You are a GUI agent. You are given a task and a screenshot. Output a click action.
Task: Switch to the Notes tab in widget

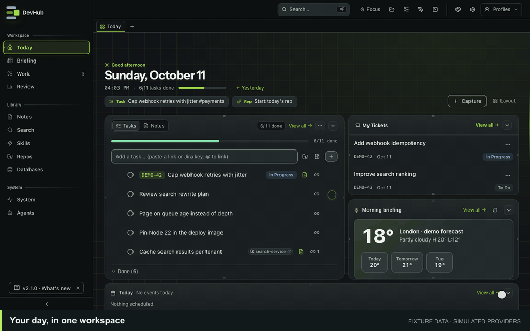click(x=154, y=126)
